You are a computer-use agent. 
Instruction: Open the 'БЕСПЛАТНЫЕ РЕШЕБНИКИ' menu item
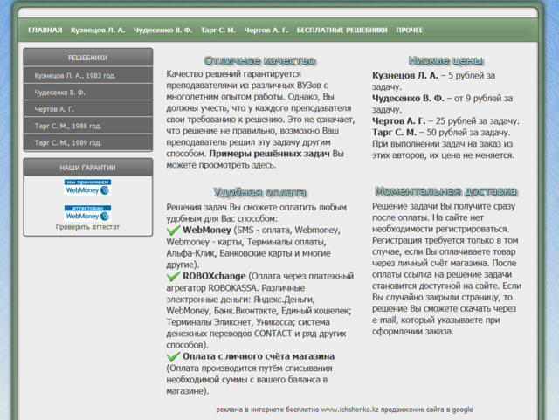tap(341, 31)
